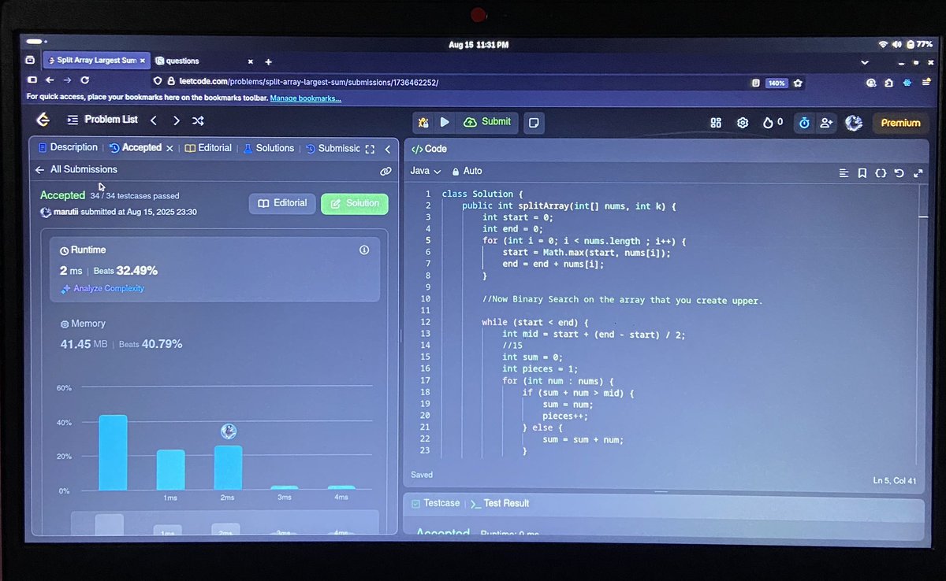Go to the next problem arrow
The height and width of the screenshot is (581, 946).
pos(176,120)
